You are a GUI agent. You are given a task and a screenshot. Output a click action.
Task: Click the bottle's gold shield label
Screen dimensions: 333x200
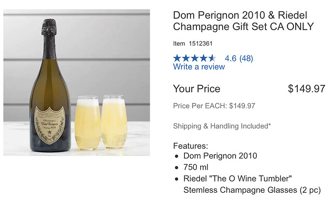pyautogui.click(x=50, y=125)
